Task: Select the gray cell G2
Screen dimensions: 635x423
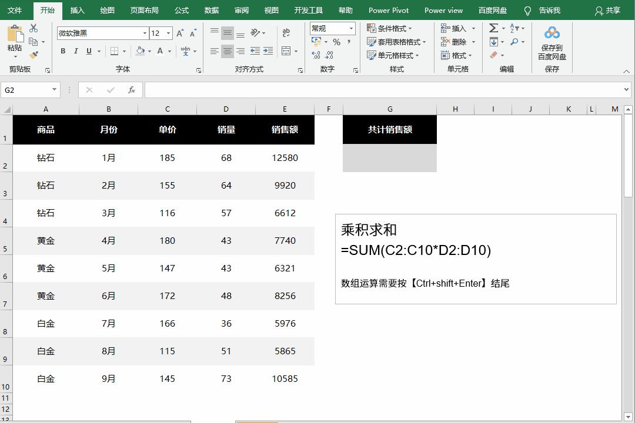Action: point(390,158)
